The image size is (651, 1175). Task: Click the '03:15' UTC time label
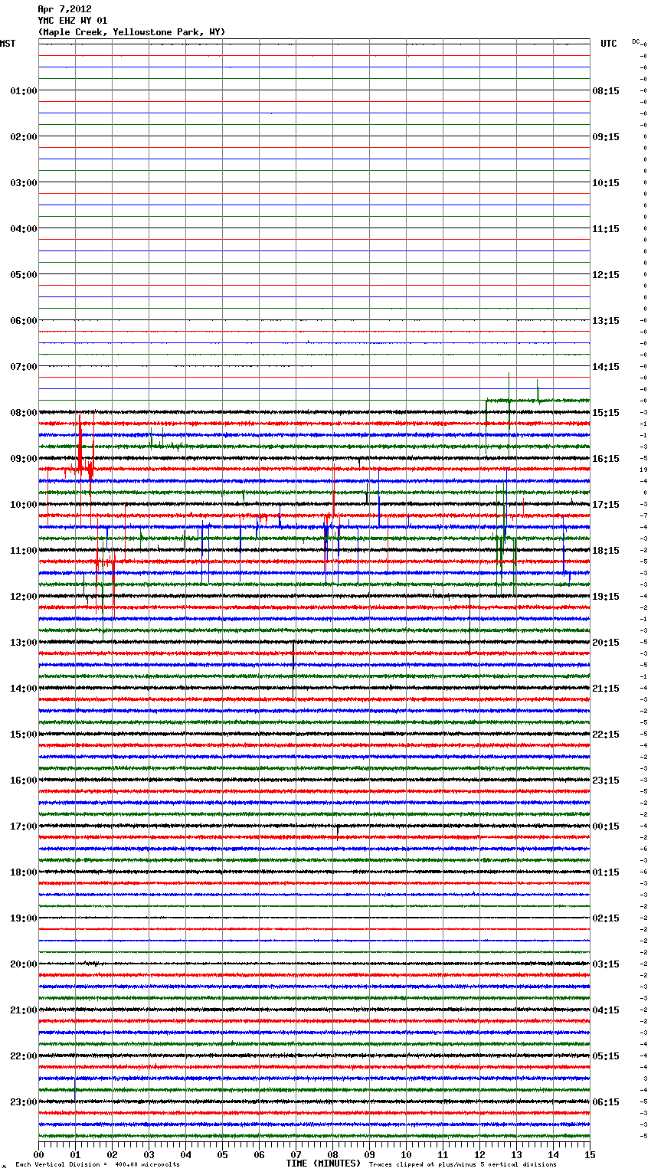606,964
